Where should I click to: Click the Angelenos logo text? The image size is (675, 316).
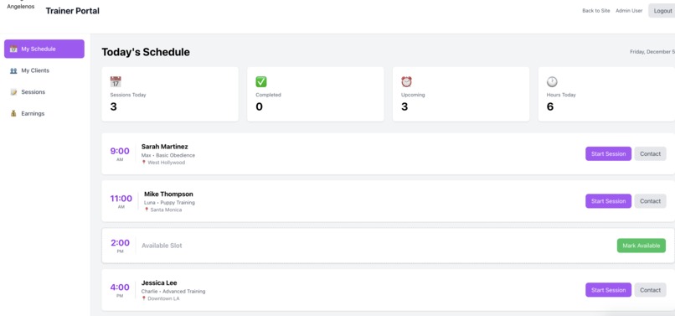(21, 7)
